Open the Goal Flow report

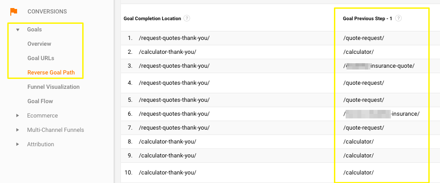[x=40, y=101]
